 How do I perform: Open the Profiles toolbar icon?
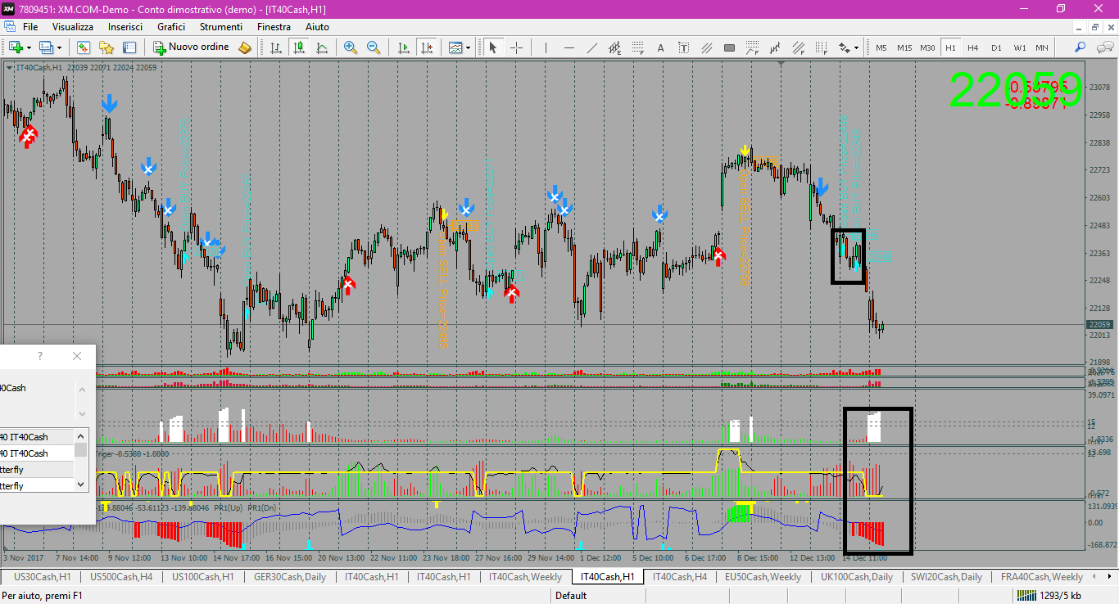tap(46, 47)
